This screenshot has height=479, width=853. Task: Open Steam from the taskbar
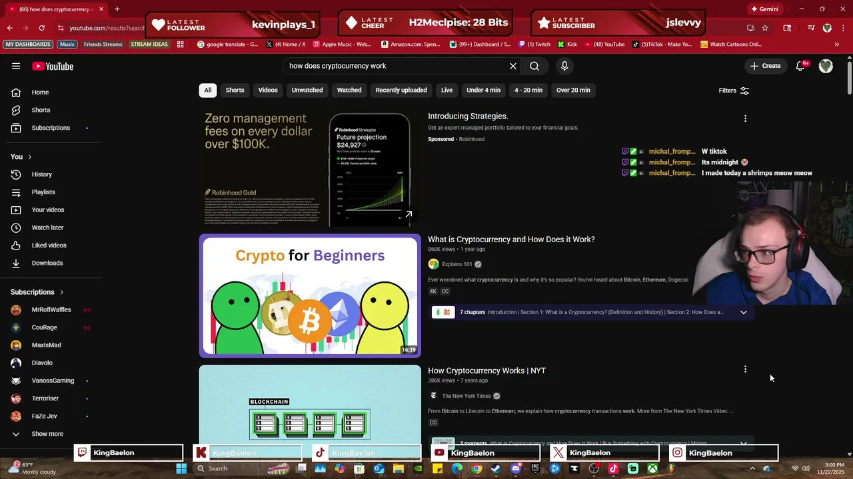496,468
